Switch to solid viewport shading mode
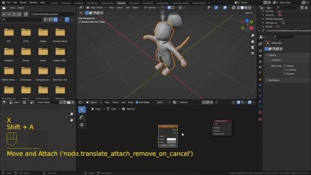311x175 pixels. point(242,8)
